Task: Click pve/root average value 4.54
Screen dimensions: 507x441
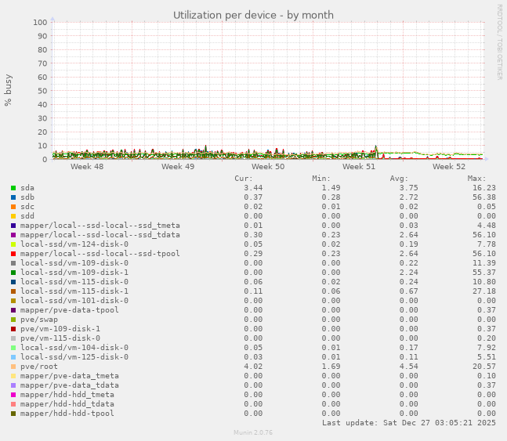Action: (x=409, y=367)
